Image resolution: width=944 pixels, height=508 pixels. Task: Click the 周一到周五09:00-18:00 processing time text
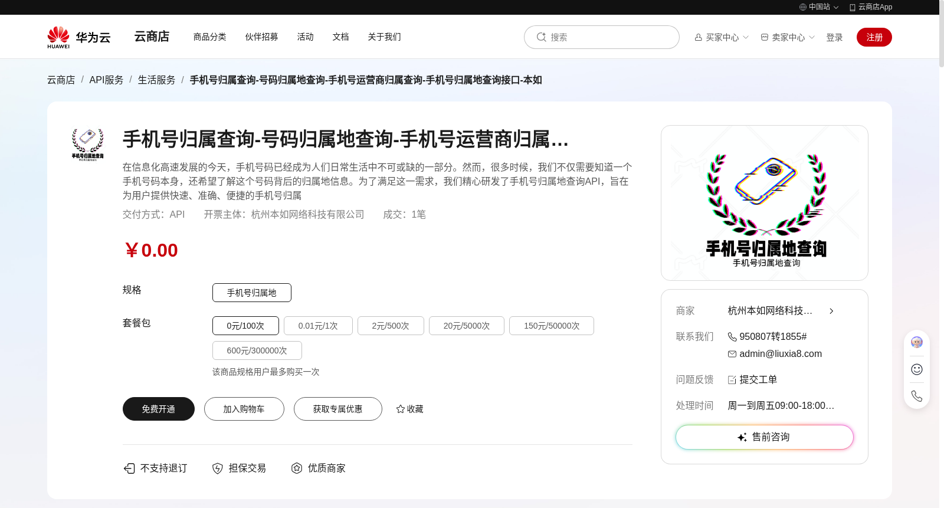point(781,406)
